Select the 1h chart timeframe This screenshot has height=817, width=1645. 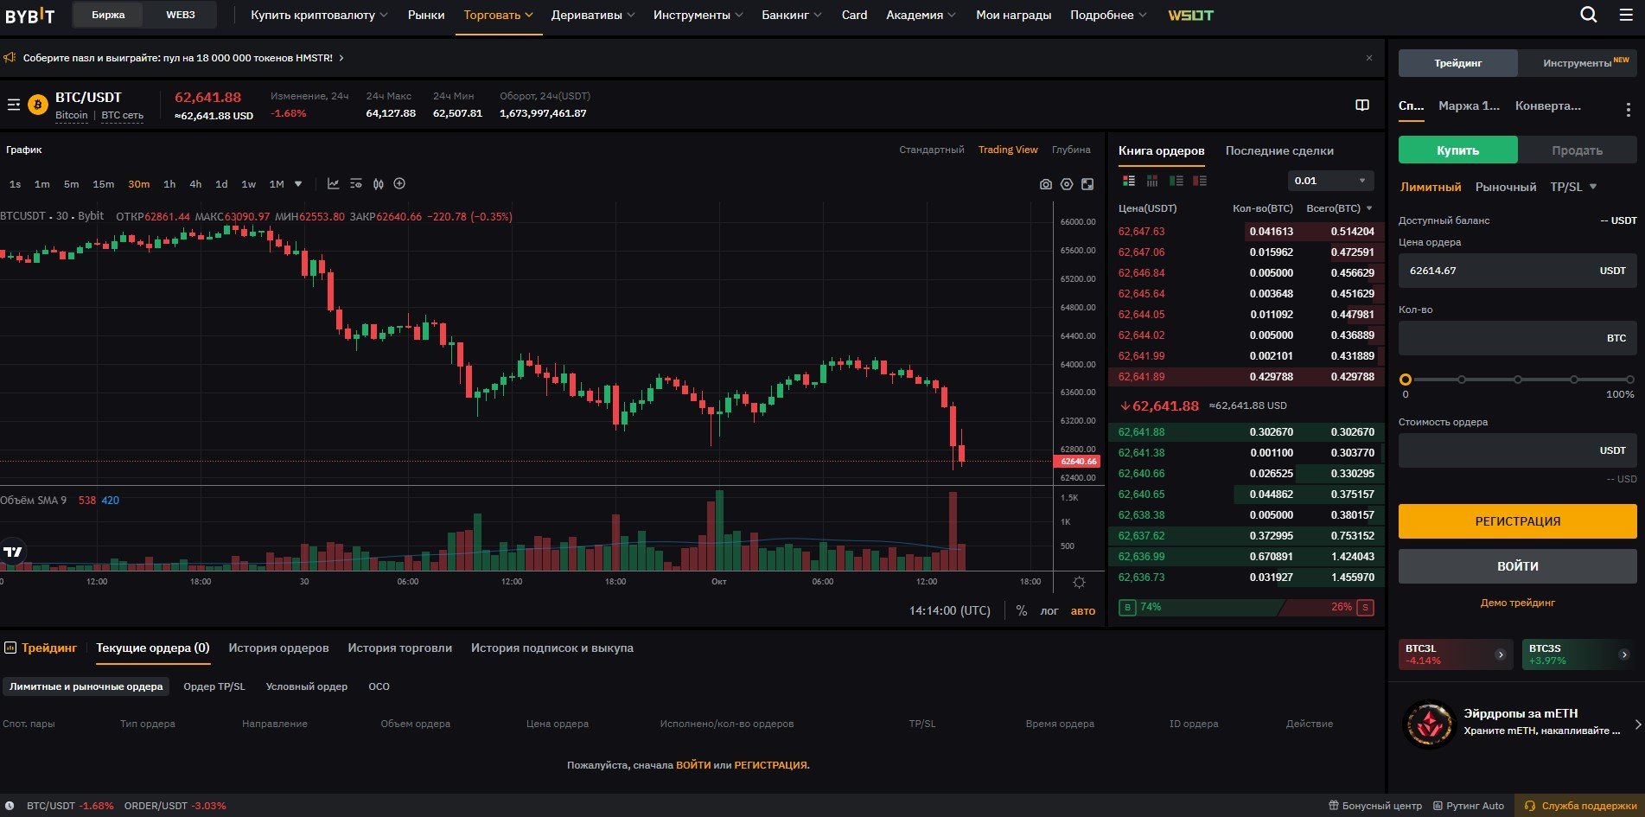click(169, 184)
